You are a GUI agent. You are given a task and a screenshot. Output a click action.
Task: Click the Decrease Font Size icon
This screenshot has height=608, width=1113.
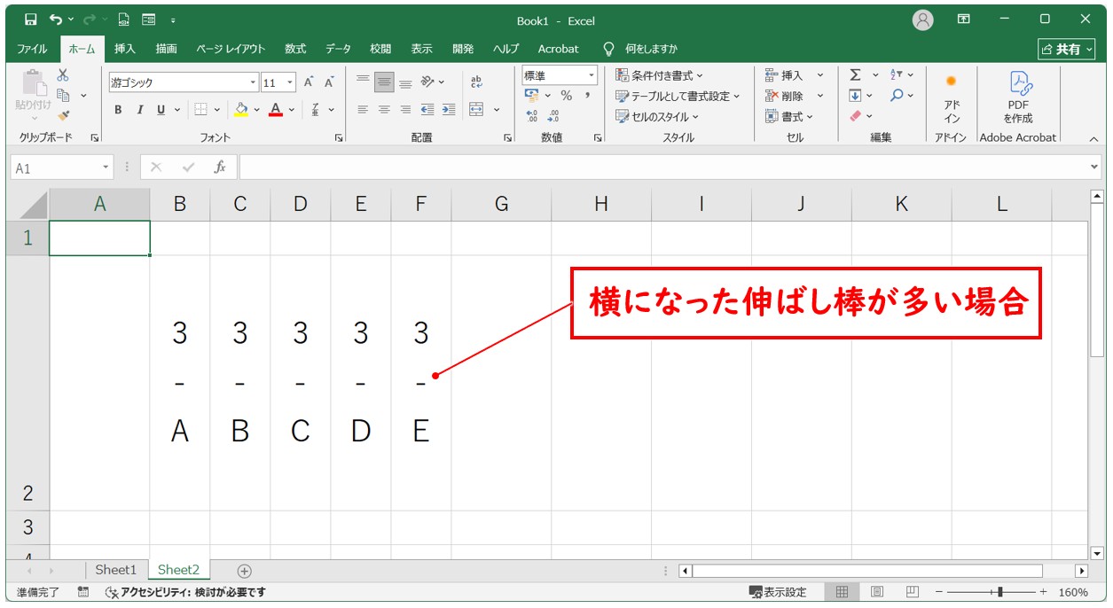(x=329, y=82)
